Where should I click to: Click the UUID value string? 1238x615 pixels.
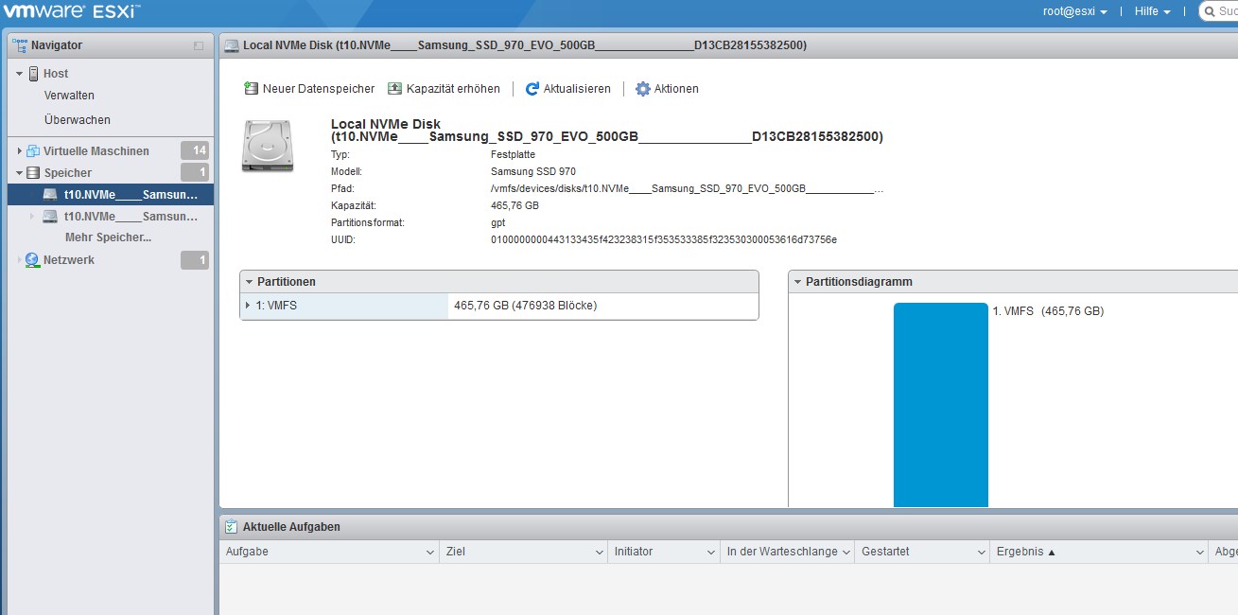664,239
